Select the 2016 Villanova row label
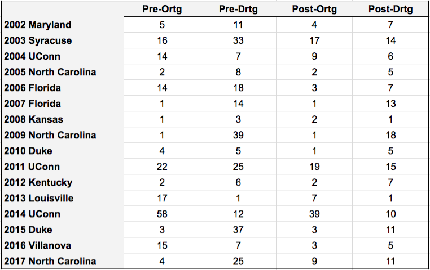This screenshot has height=270, width=430. point(38,245)
